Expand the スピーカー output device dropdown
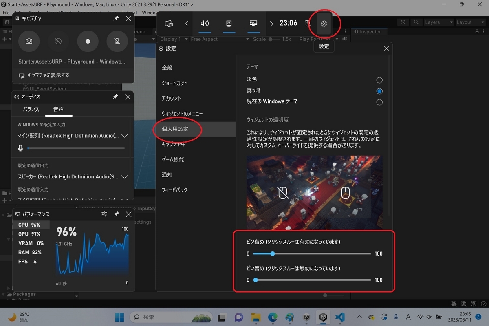 click(x=125, y=177)
